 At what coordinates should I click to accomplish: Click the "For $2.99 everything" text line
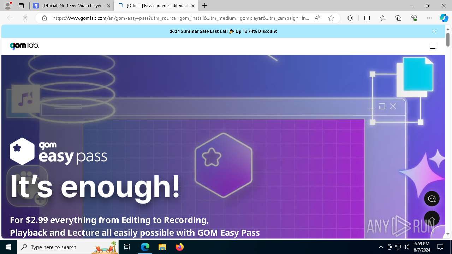(x=109, y=220)
